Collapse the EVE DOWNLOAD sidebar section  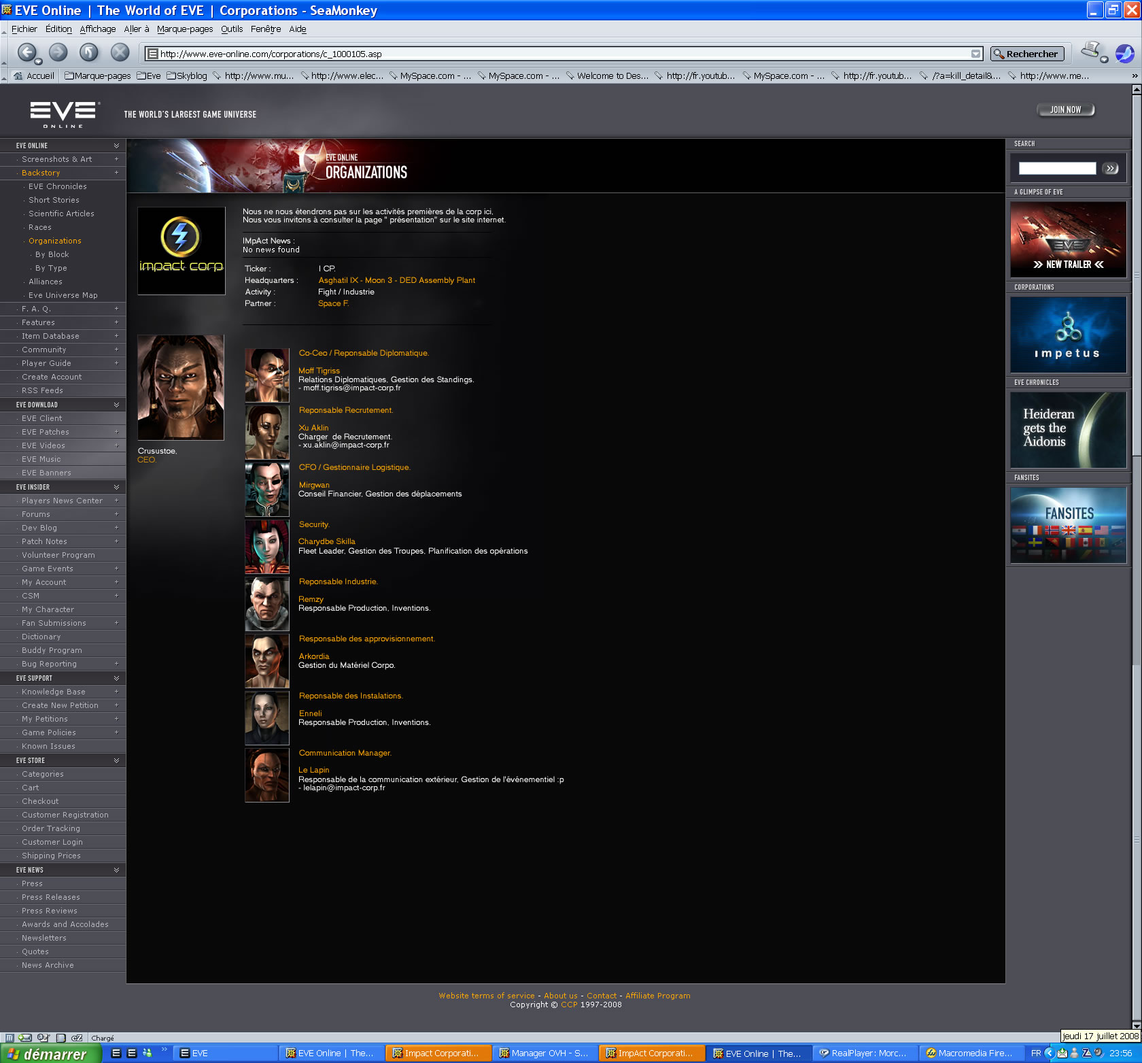pos(116,405)
